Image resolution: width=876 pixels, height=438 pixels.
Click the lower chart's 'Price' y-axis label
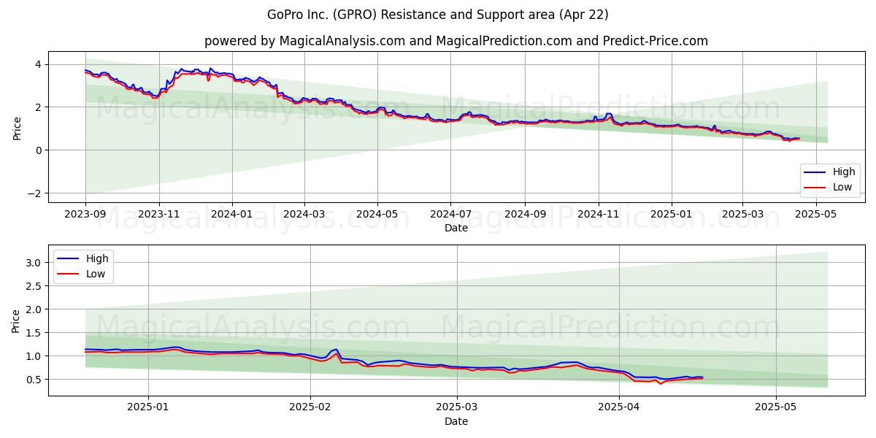pos(17,320)
